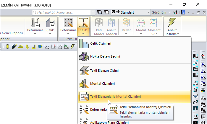This screenshot has height=124, width=207.
Task: Click the layer settings stacked-sheets icon with arrow
Action: [100, 12]
